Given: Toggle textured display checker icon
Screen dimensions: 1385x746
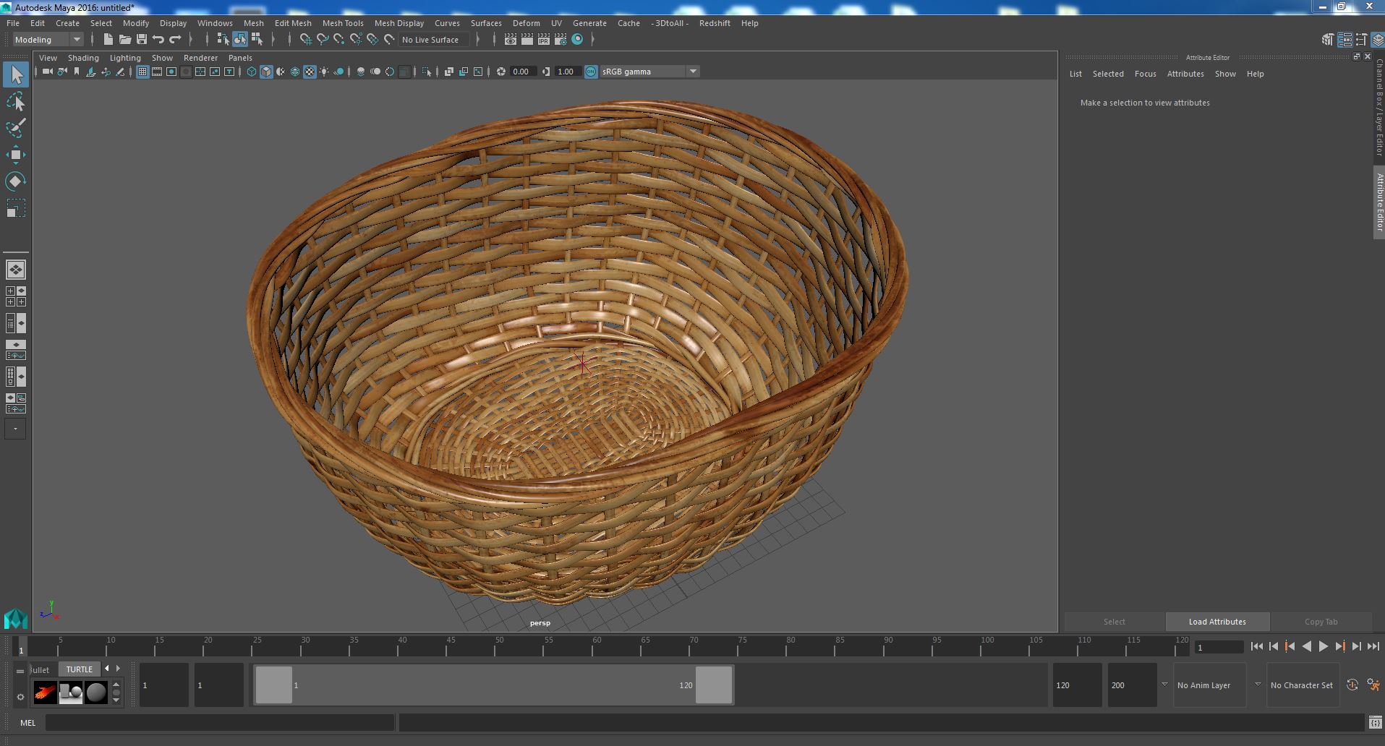Looking at the screenshot, I should (310, 72).
